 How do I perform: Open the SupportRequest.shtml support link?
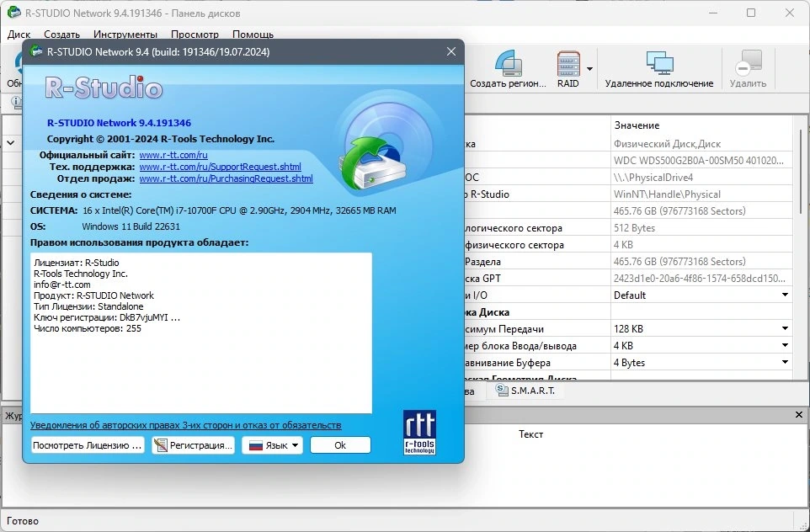(x=220, y=167)
